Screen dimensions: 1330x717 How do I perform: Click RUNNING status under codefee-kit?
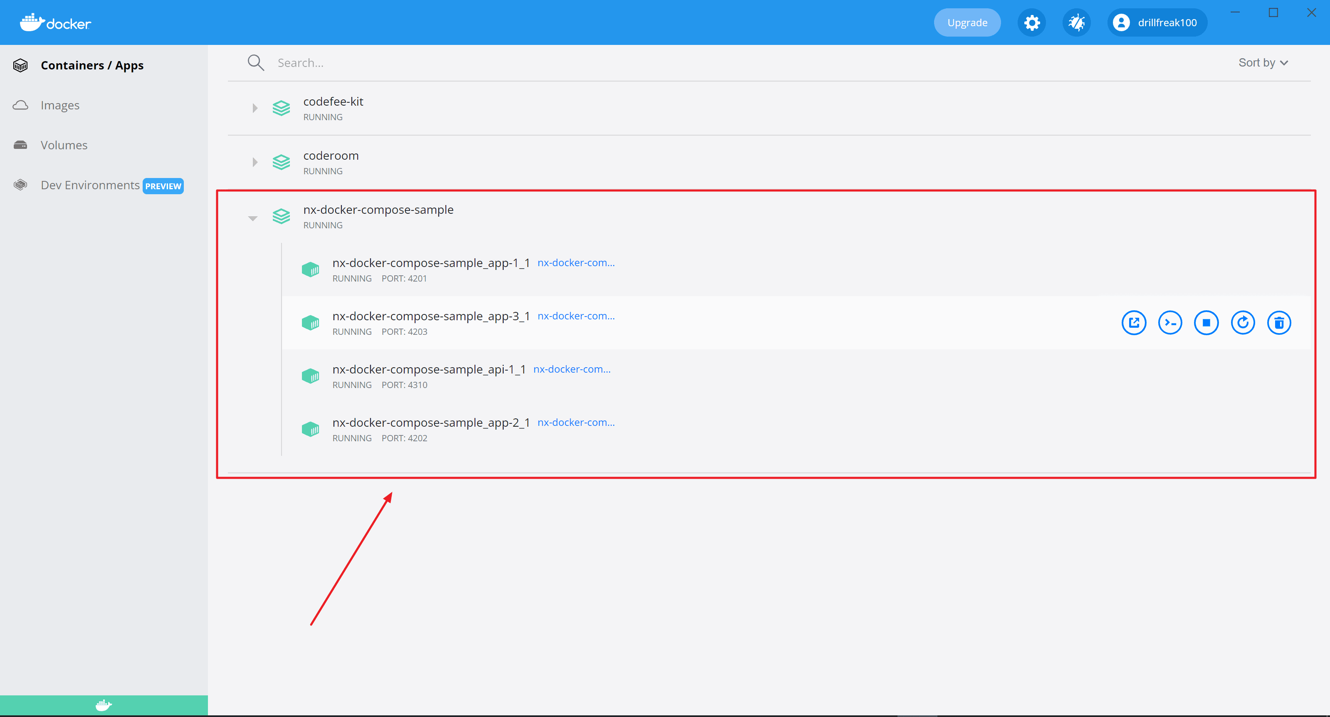point(323,117)
